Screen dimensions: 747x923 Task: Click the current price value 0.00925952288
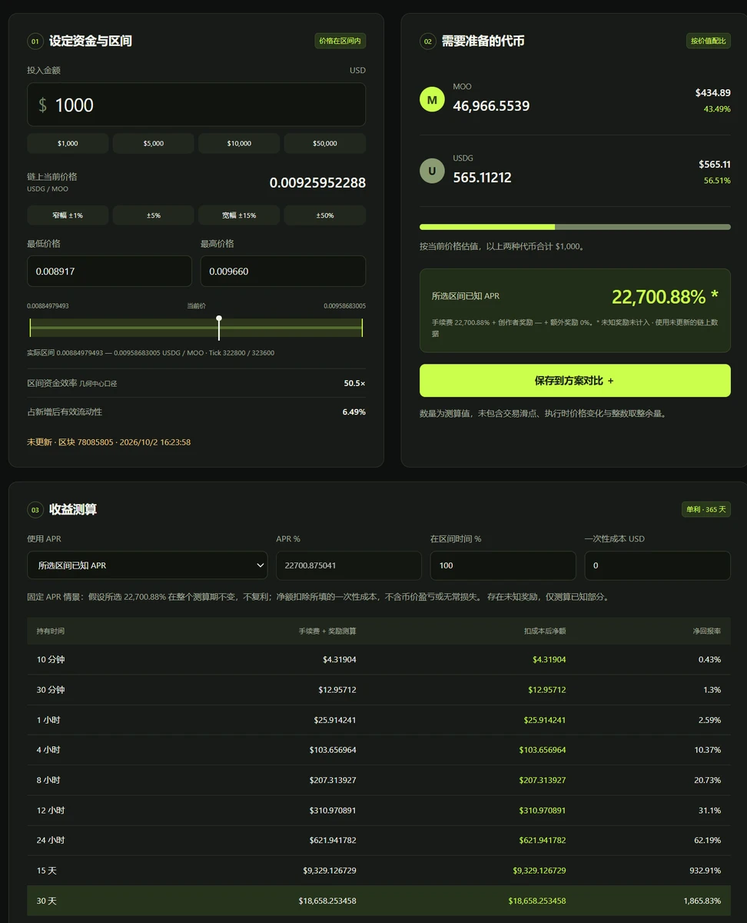[317, 183]
